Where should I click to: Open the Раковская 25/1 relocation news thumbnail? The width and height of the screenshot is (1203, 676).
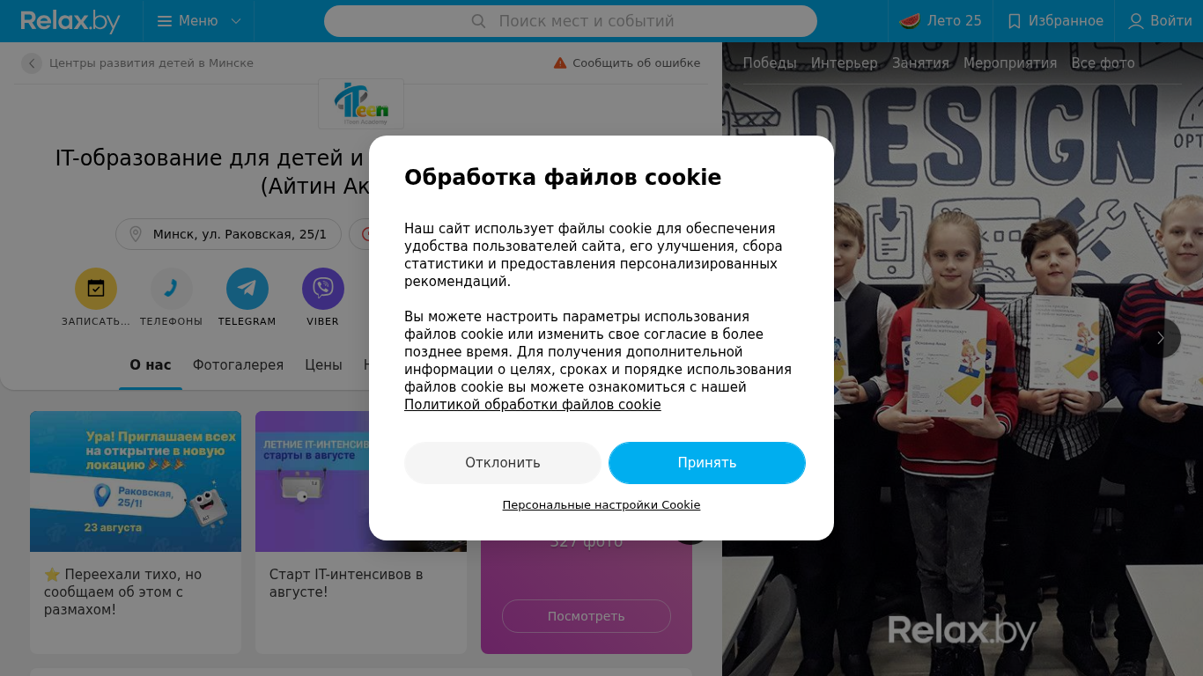(136, 481)
